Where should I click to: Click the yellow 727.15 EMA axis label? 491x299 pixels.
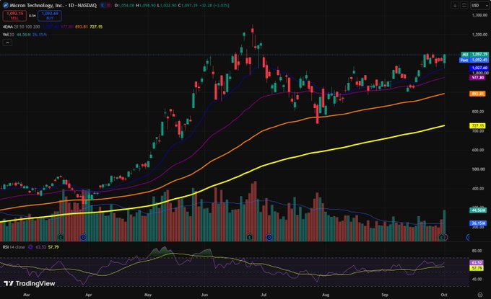[x=477, y=125]
